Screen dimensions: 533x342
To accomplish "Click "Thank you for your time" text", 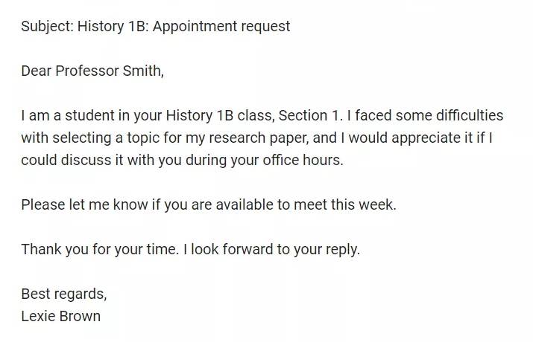I will [99, 249].
